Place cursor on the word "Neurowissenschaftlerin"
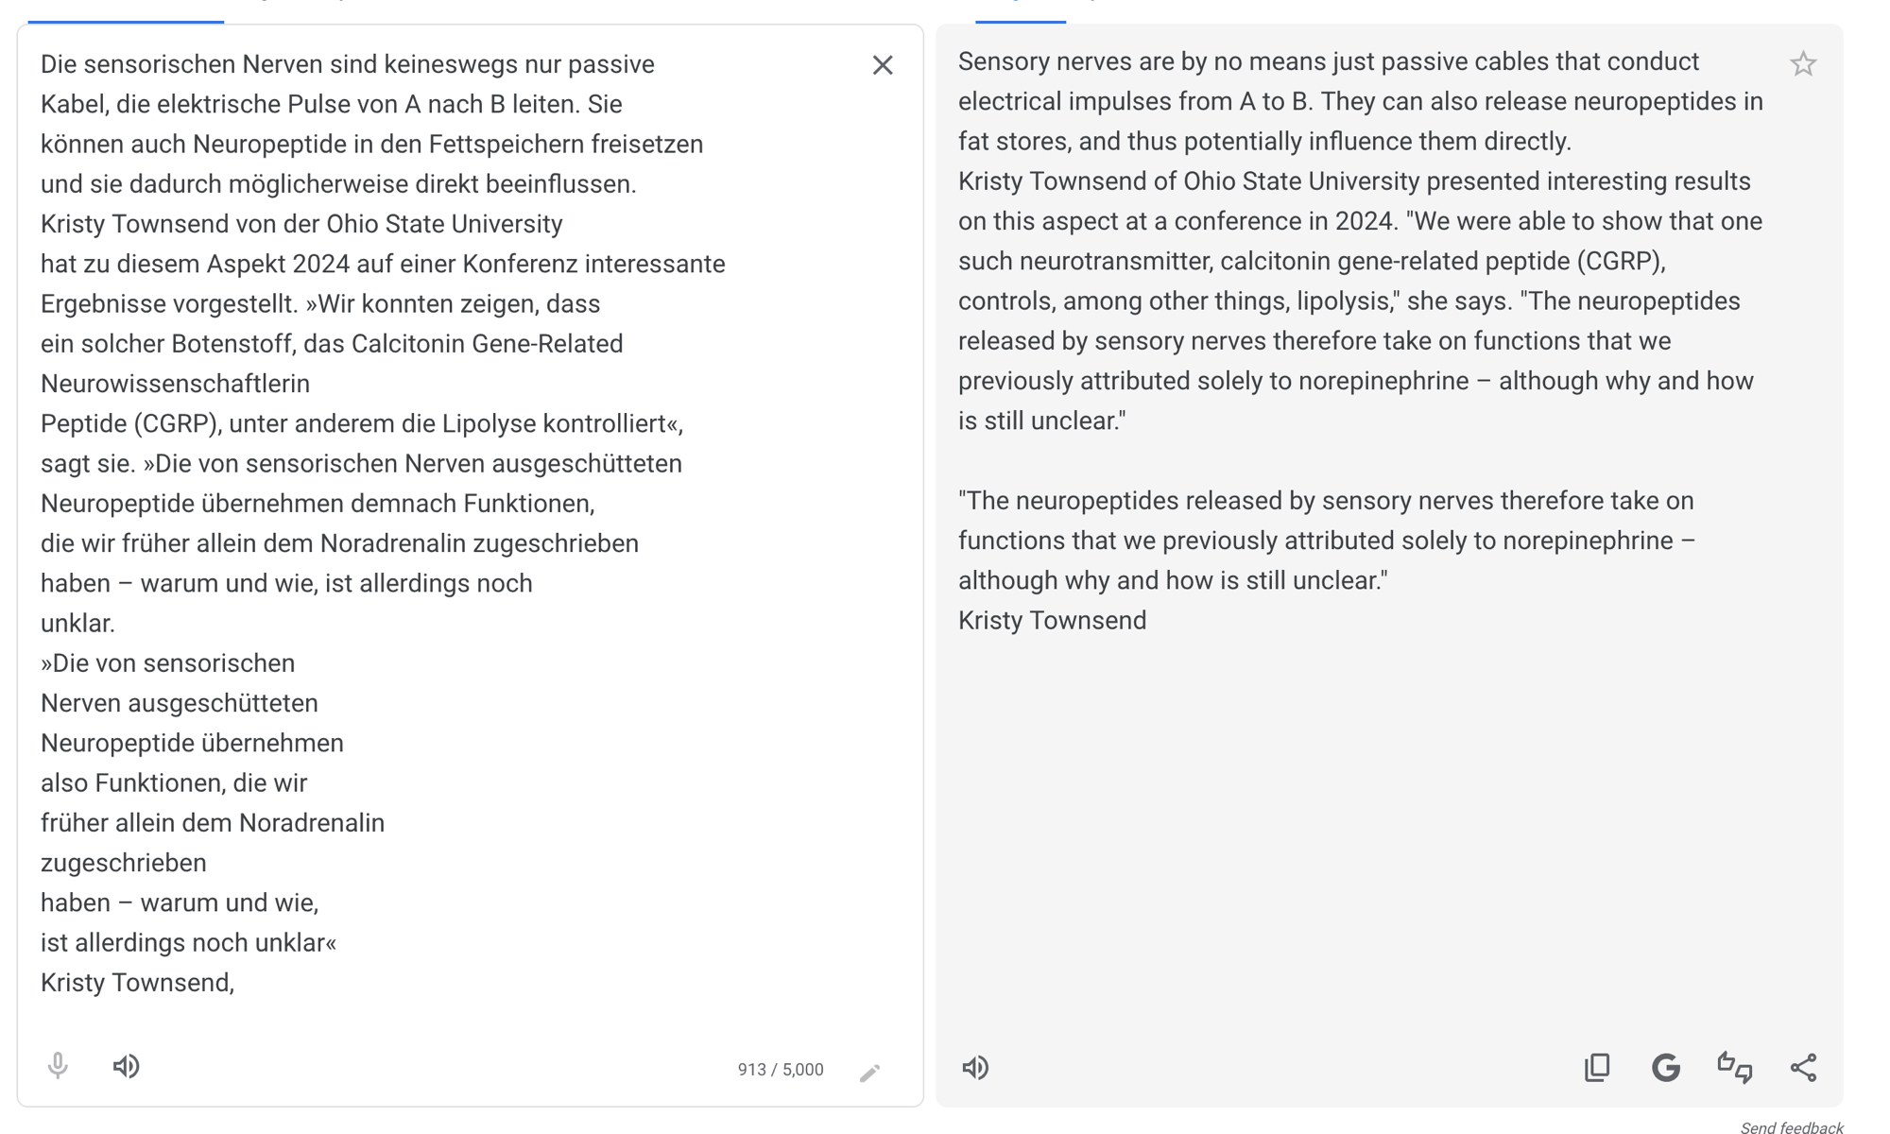This screenshot has width=1890, height=1134. [x=175, y=384]
